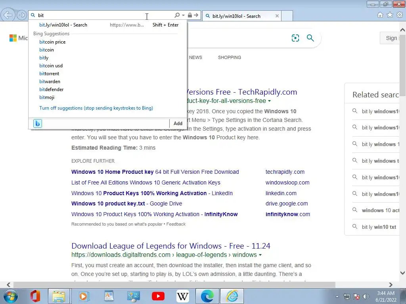Click the lock security icon in address bar
The height and width of the screenshot is (304, 406).
(190, 15)
